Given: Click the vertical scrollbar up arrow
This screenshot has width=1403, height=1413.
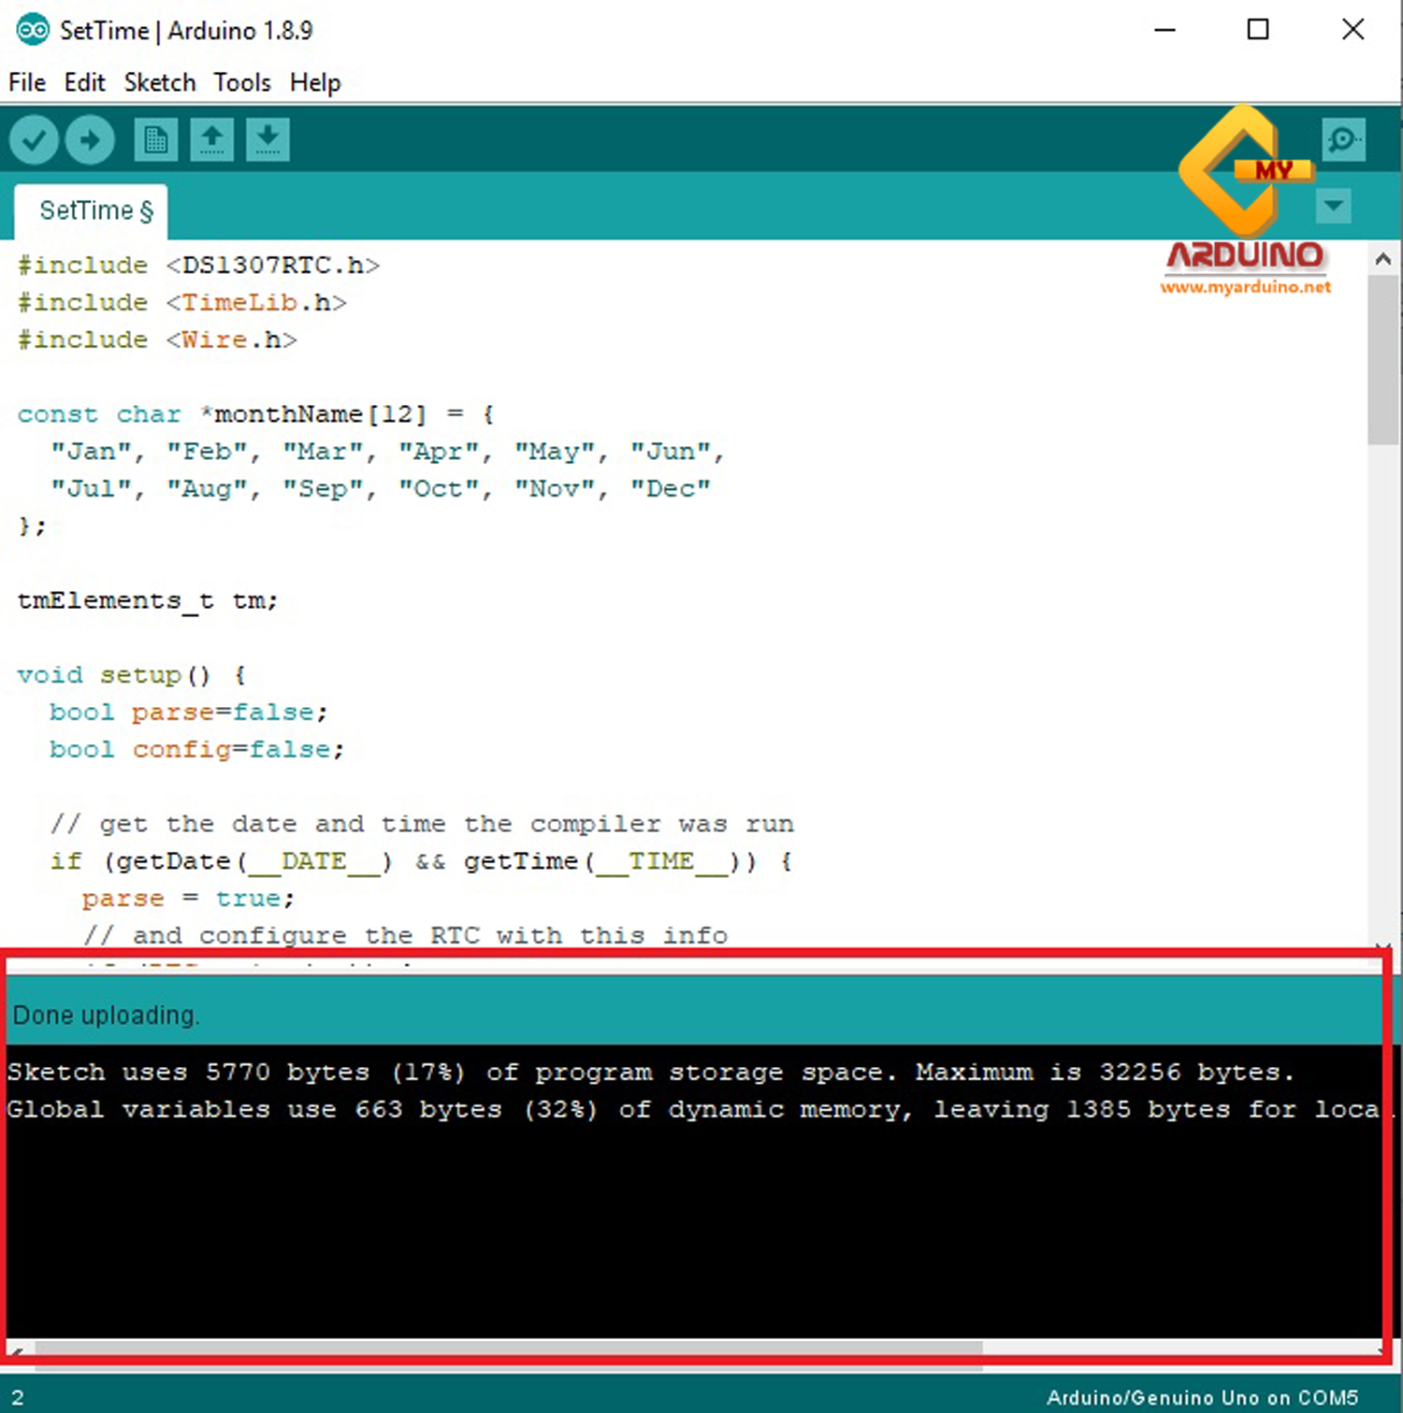Looking at the screenshot, I should pyautogui.click(x=1383, y=258).
